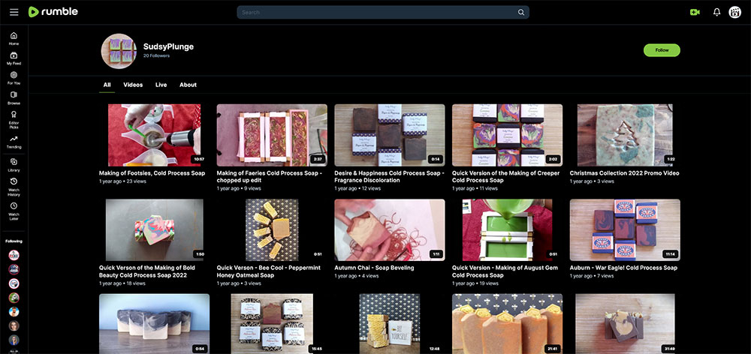Open Christmas Collection 2022 Promo thumbnail

click(x=625, y=136)
